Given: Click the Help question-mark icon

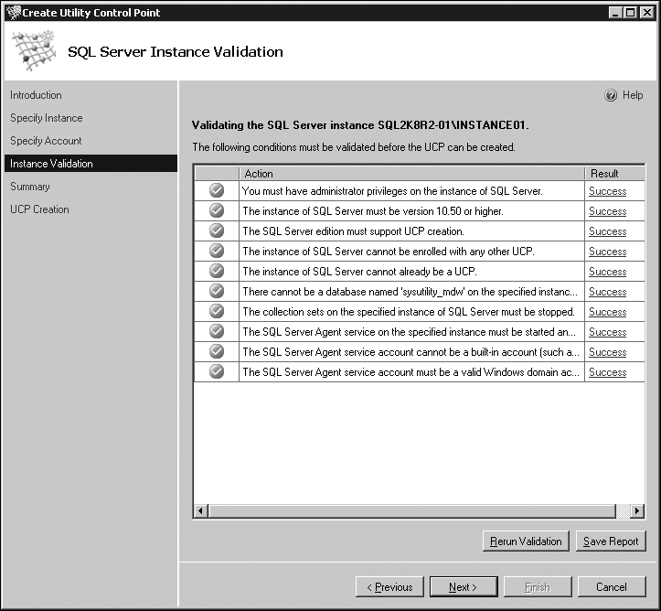Looking at the screenshot, I should point(611,95).
